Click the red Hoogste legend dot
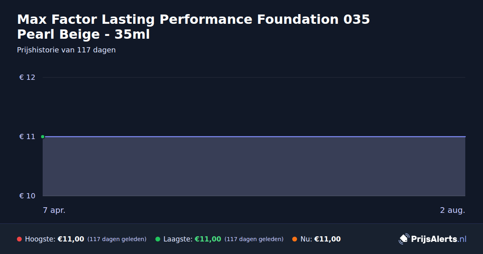 coord(19,239)
